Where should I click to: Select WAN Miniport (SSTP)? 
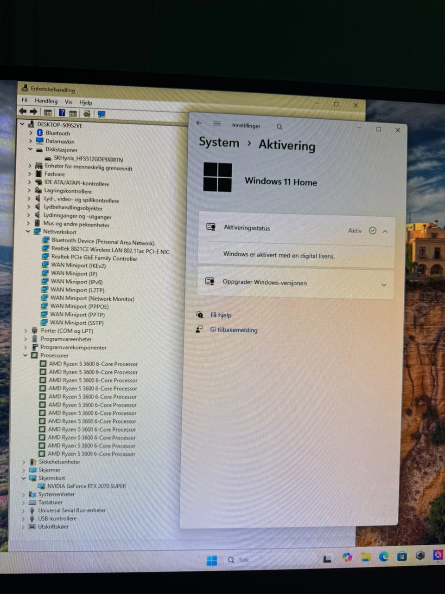coord(77,323)
